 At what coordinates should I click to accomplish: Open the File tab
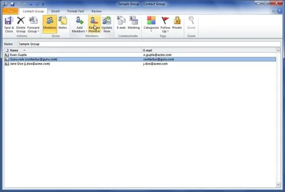[10, 11]
